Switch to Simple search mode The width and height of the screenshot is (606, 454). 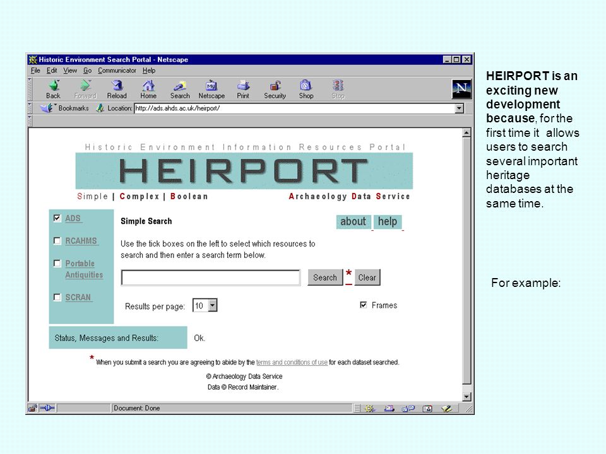tap(92, 196)
